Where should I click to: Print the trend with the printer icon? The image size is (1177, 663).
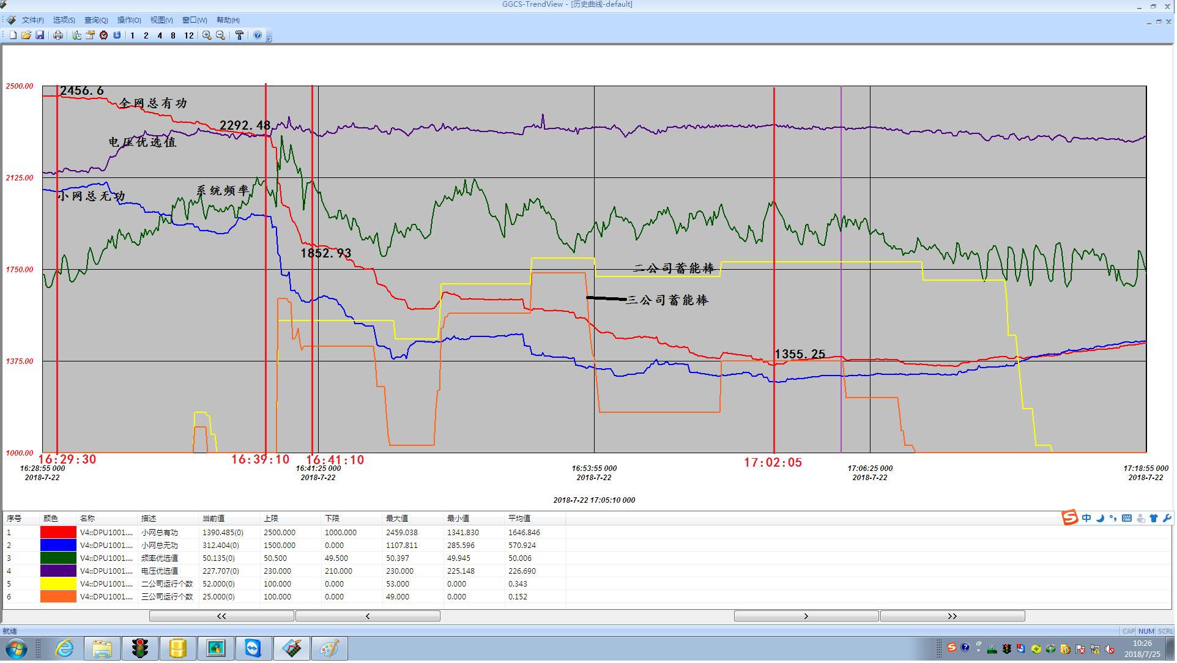58,35
